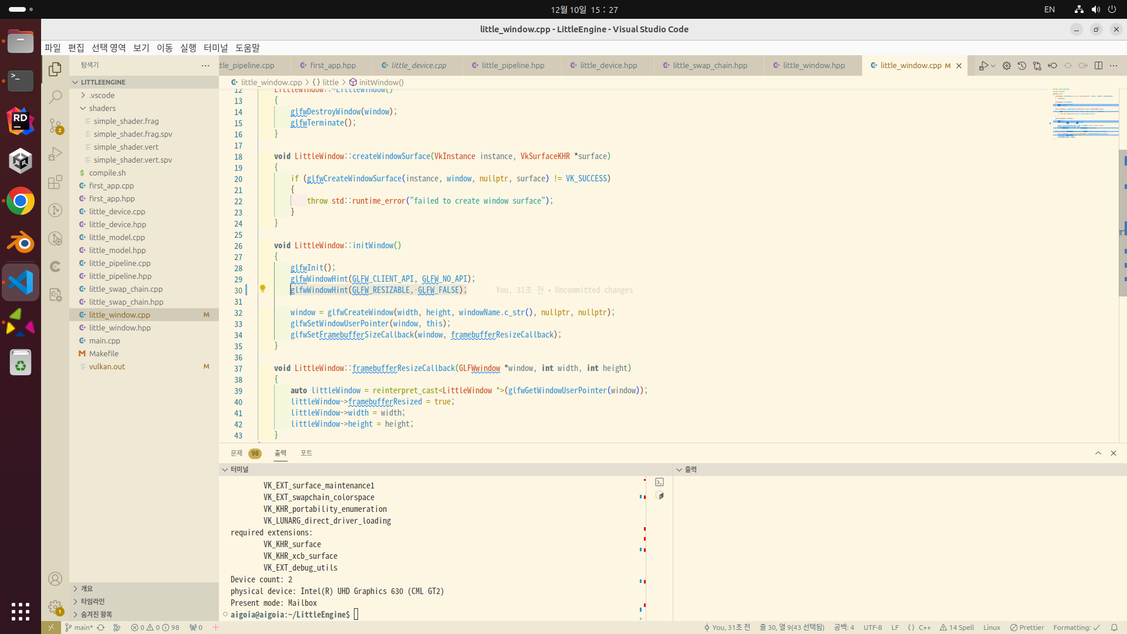The image size is (1127, 634).
Task: Click the gear icon in editor toolbar
Action: (x=1007, y=66)
